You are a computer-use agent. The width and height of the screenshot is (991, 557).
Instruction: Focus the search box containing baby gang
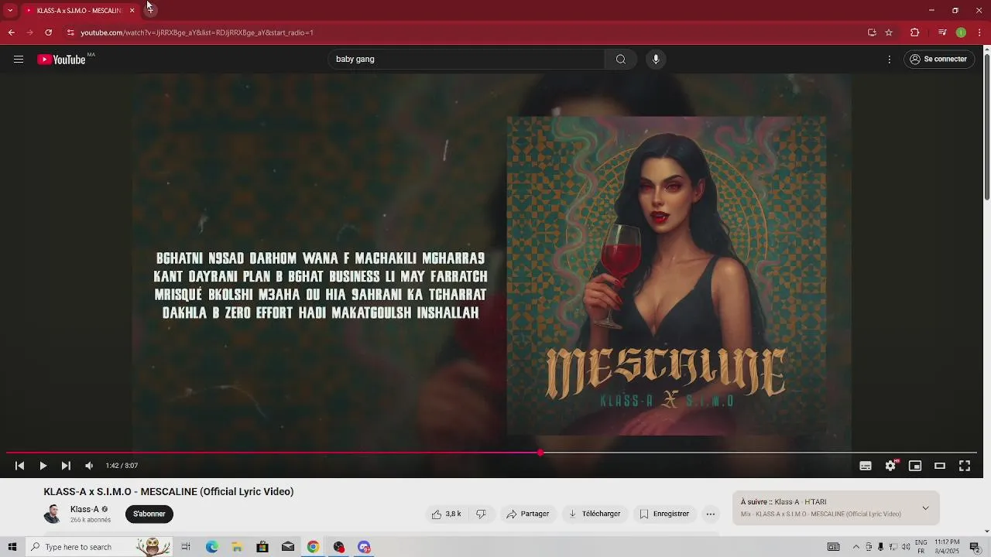466,60
